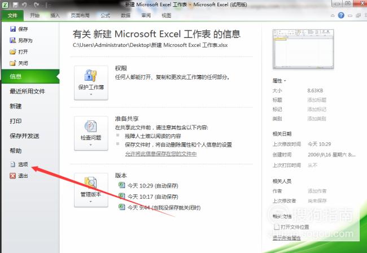Click the Excel application icon in title bar
The image size is (367, 253).
(x=5, y=5)
